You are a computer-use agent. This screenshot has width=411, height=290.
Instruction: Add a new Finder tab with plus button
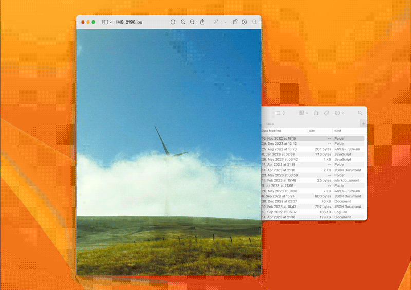click(363, 123)
